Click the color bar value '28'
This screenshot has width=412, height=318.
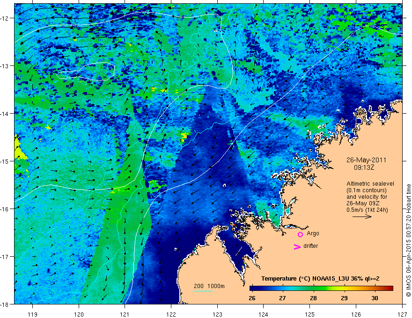point(313,298)
